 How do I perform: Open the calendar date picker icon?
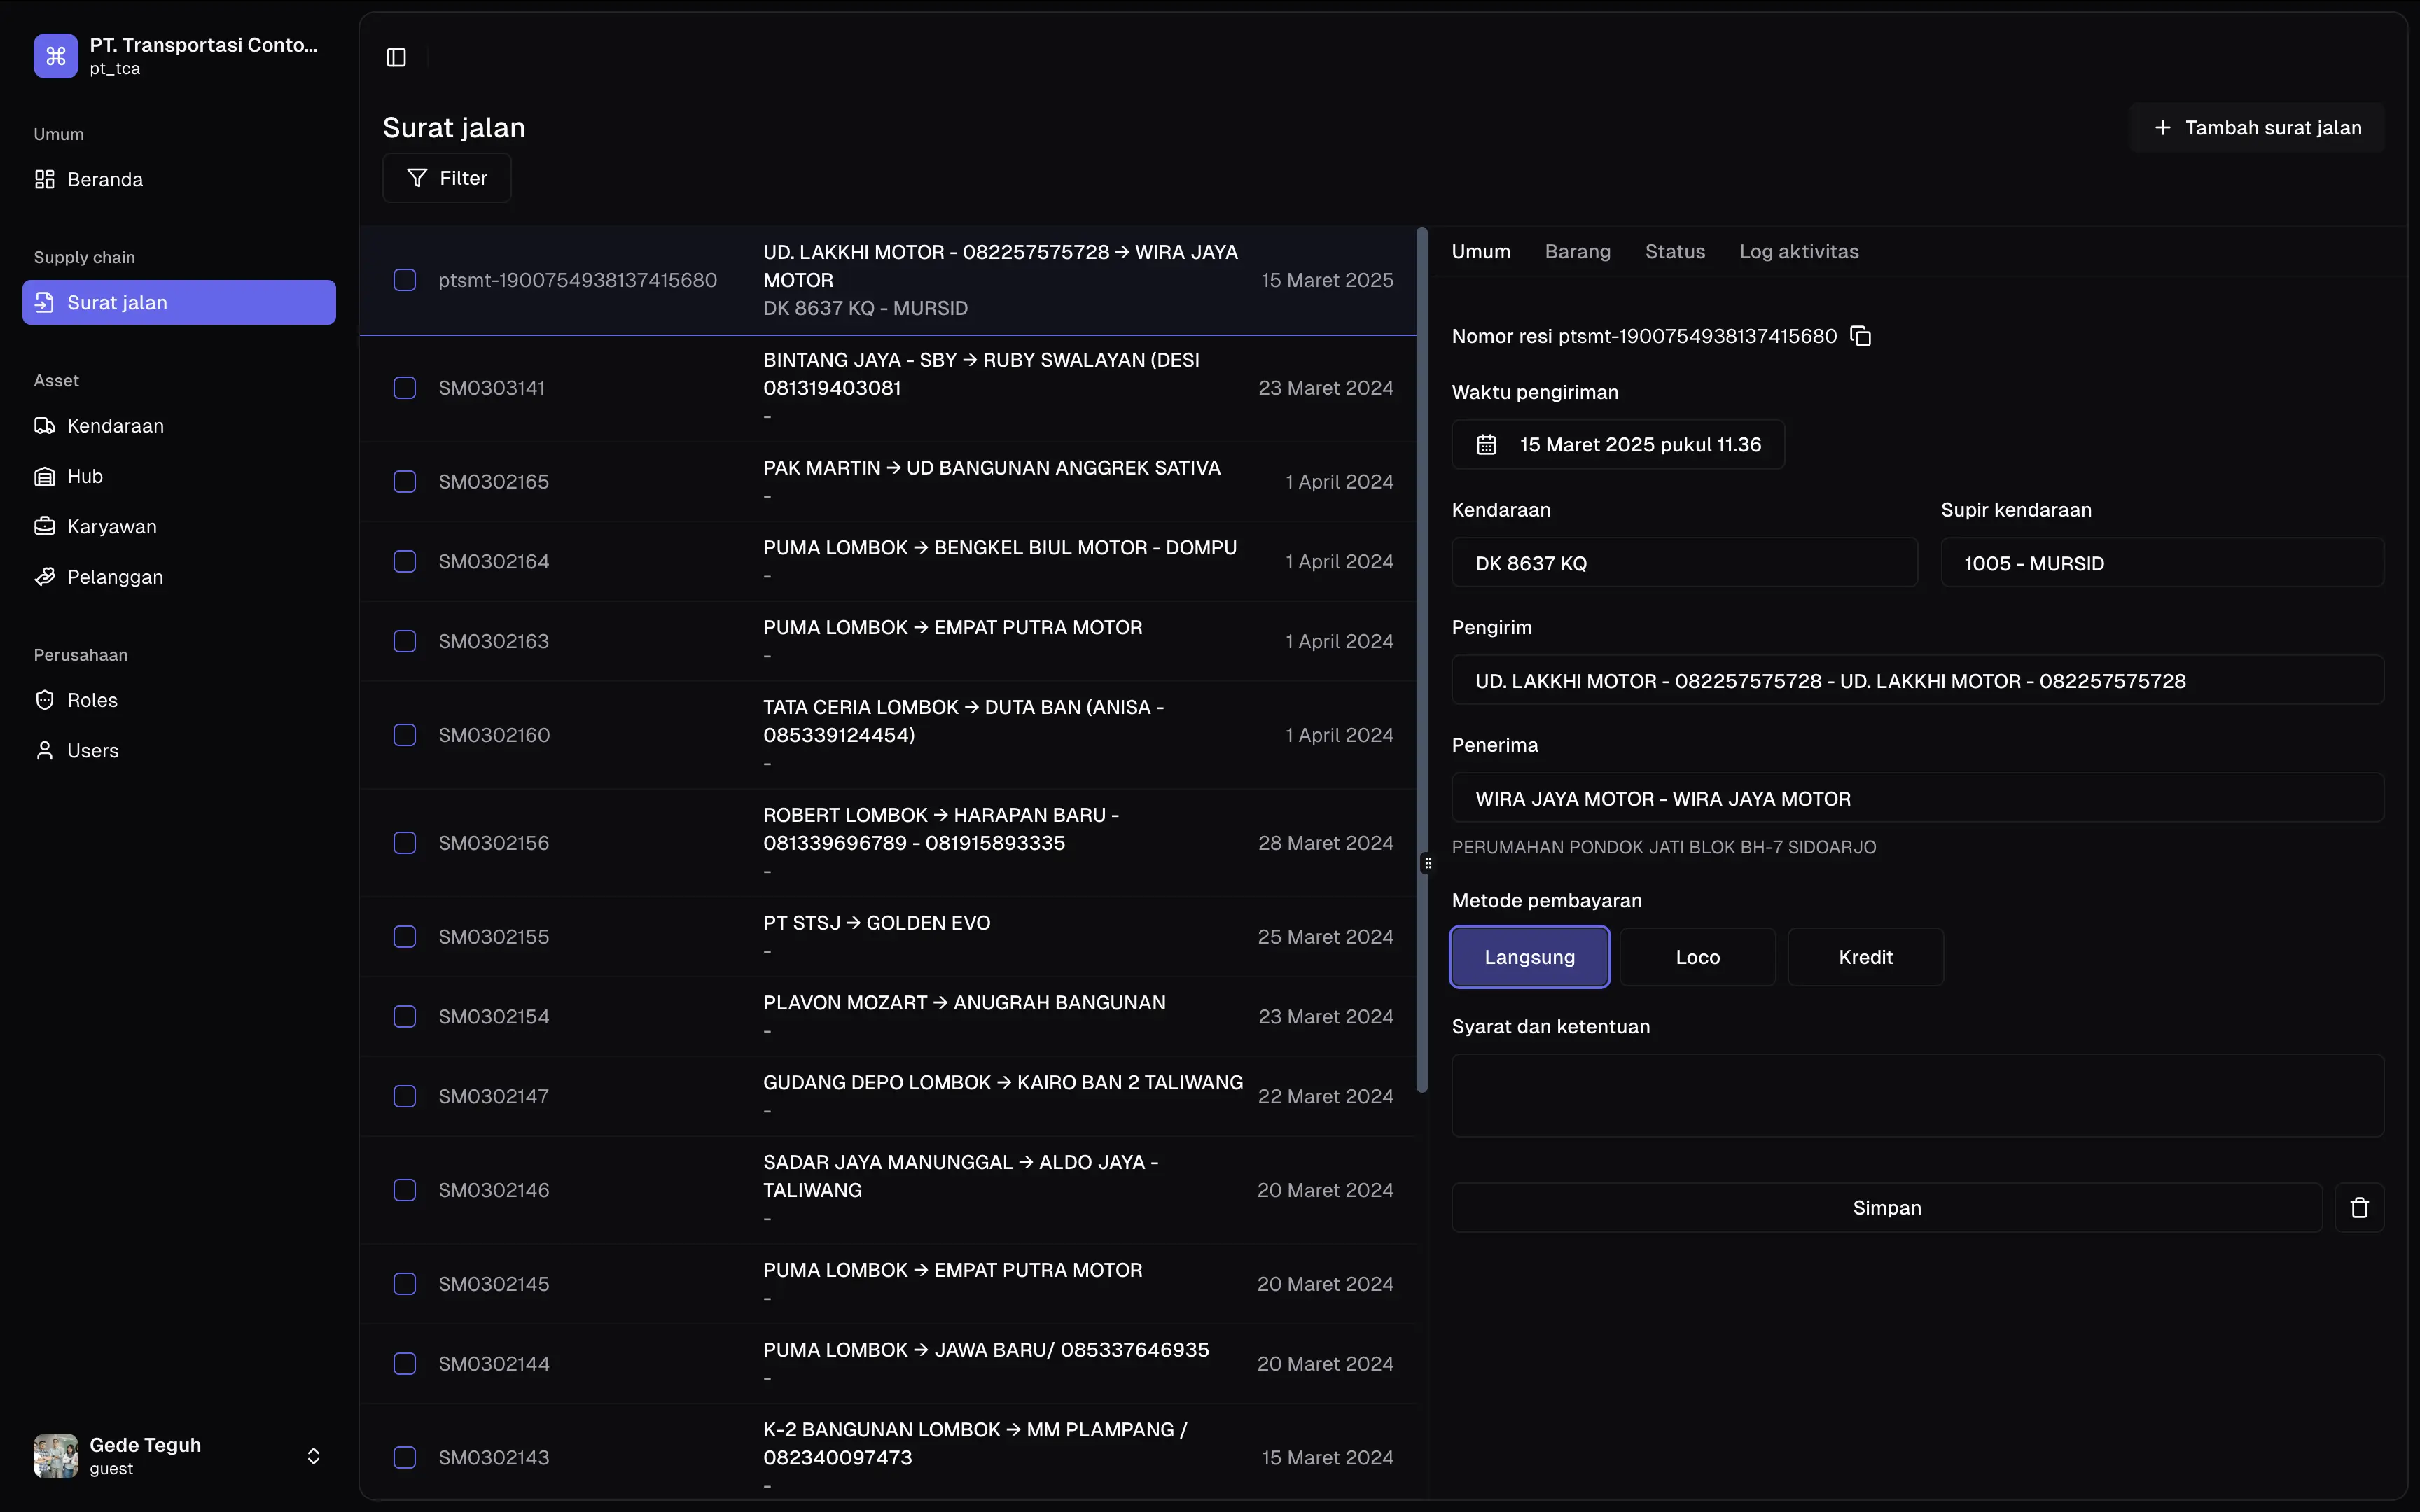(x=1486, y=445)
